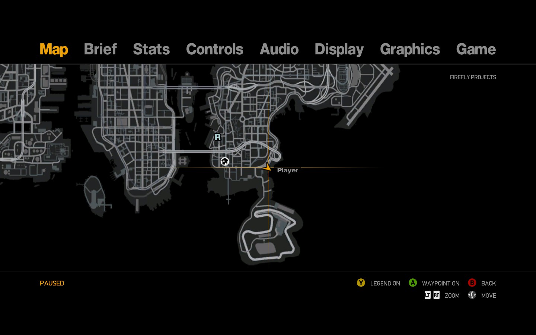This screenshot has height=335, width=536.
Task: Click the left stick move icon
Action: 472,295
